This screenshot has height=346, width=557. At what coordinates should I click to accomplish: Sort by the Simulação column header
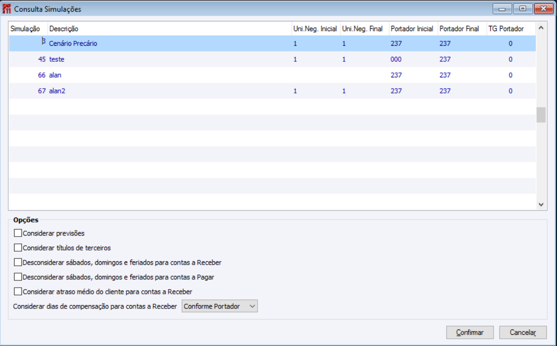pyautogui.click(x=28, y=29)
